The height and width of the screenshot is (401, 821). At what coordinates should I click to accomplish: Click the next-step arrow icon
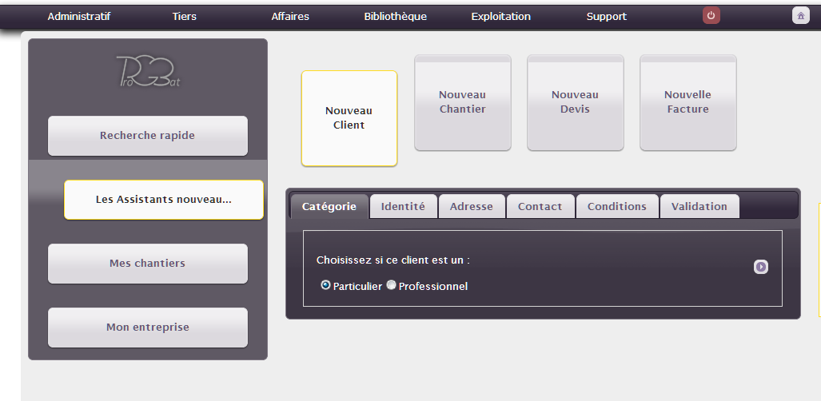click(761, 267)
